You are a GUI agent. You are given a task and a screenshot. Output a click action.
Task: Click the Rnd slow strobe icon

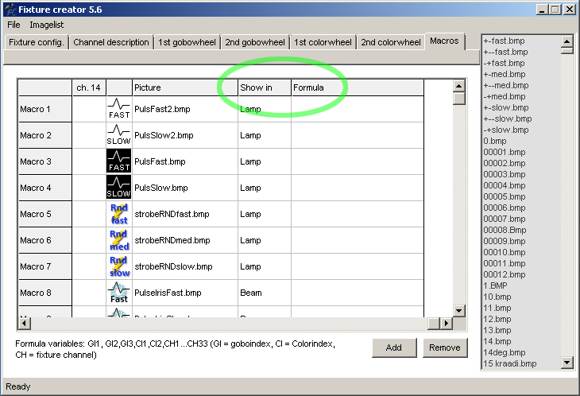(118, 266)
